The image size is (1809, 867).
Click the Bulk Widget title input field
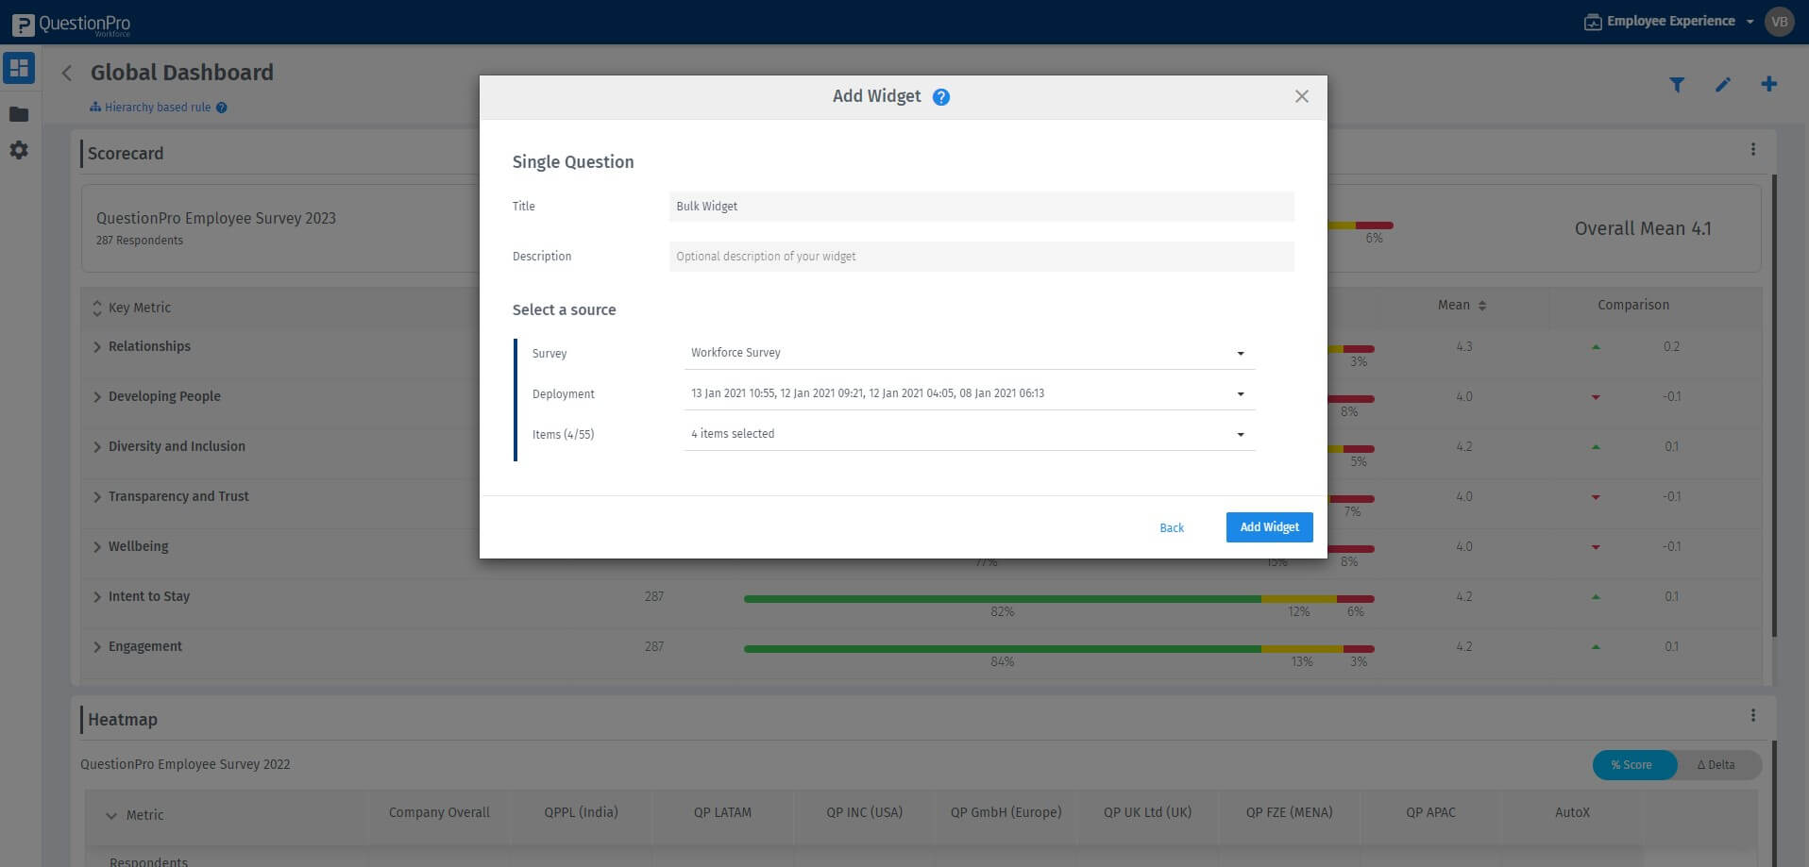[x=981, y=206]
